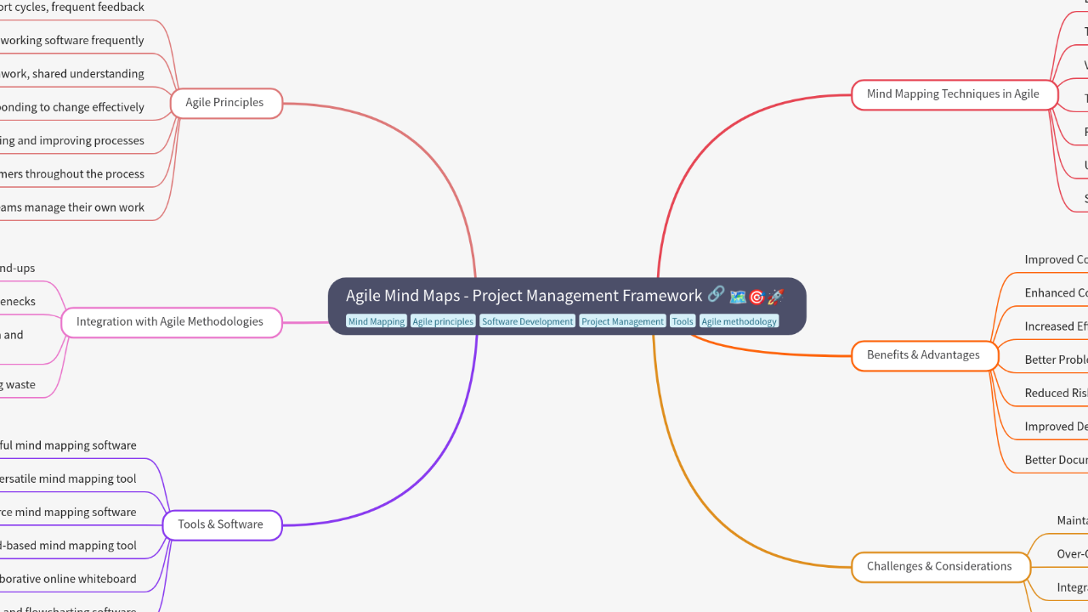Click the central 'Agile Mind Maps' title text

524,295
